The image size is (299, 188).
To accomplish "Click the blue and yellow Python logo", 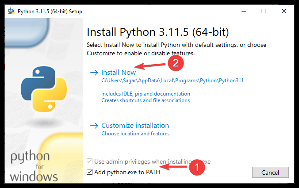I will coord(44,89).
